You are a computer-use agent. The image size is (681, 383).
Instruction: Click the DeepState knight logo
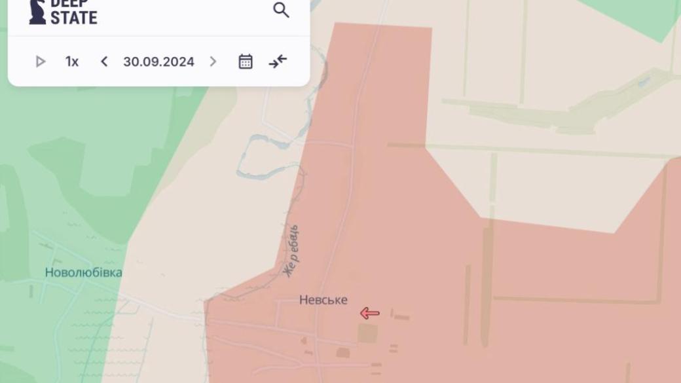click(x=37, y=12)
